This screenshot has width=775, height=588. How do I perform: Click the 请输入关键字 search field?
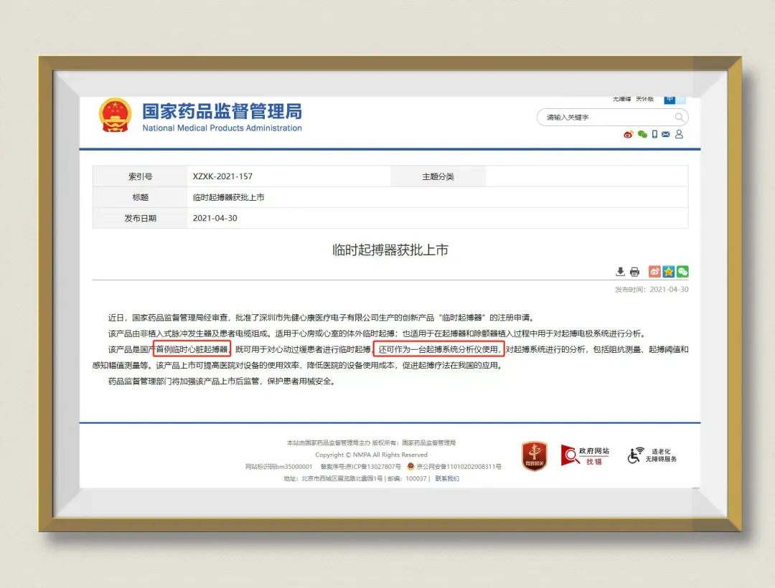click(x=612, y=118)
